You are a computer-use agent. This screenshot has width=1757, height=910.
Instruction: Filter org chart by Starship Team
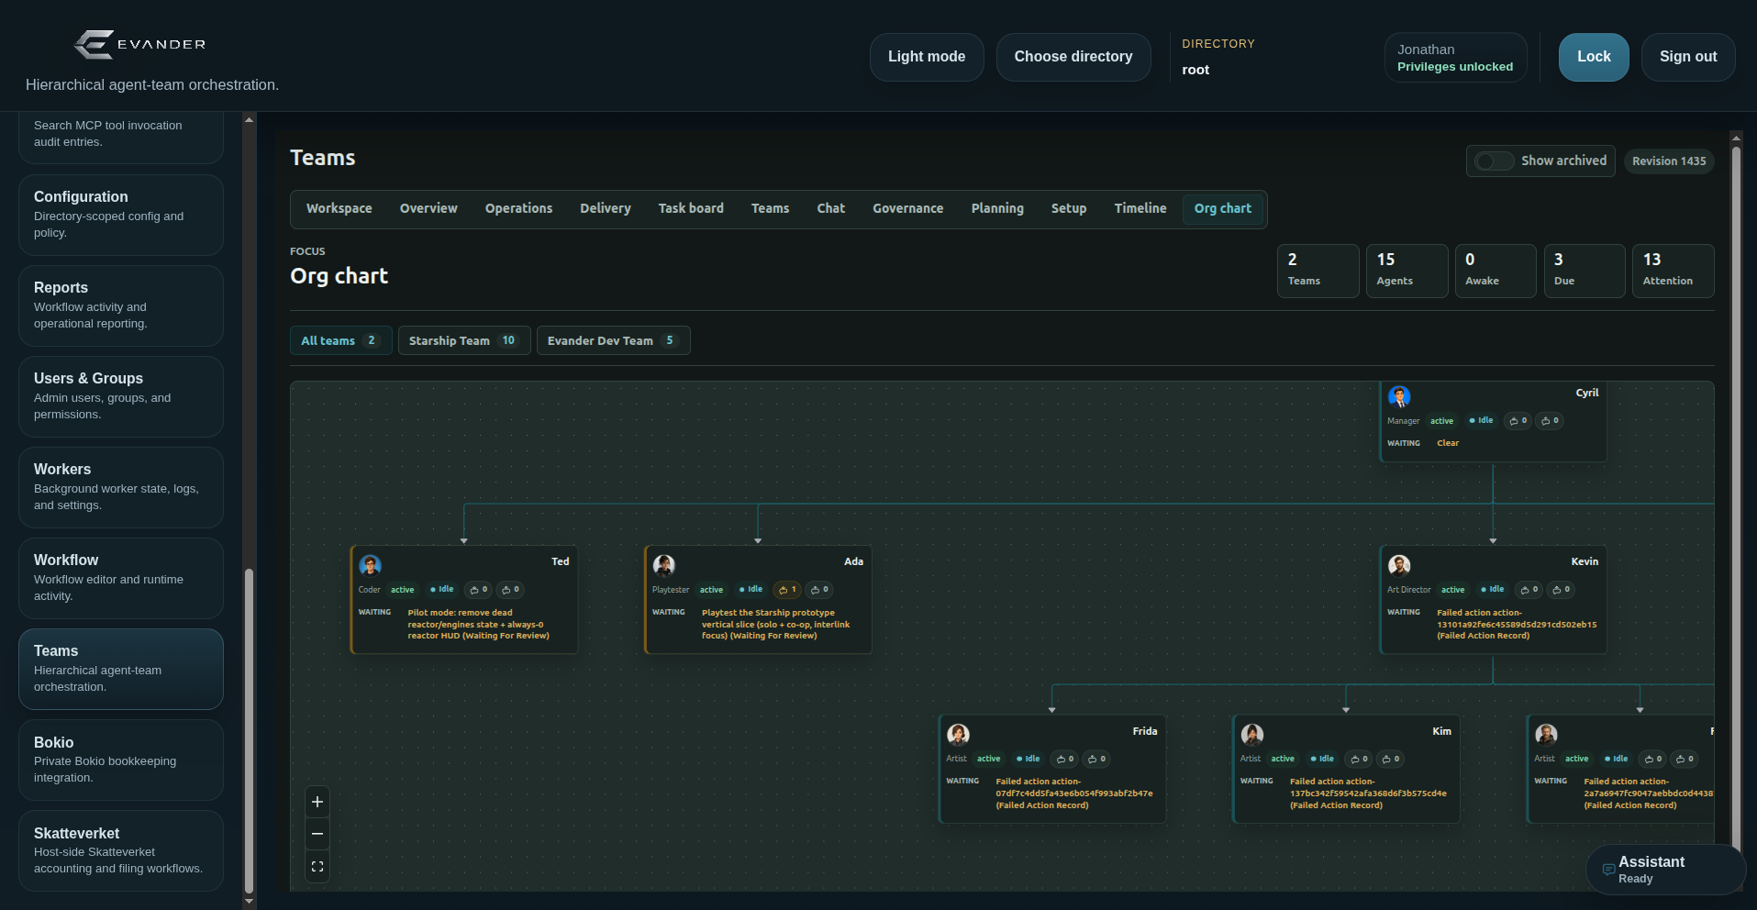coord(464,340)
